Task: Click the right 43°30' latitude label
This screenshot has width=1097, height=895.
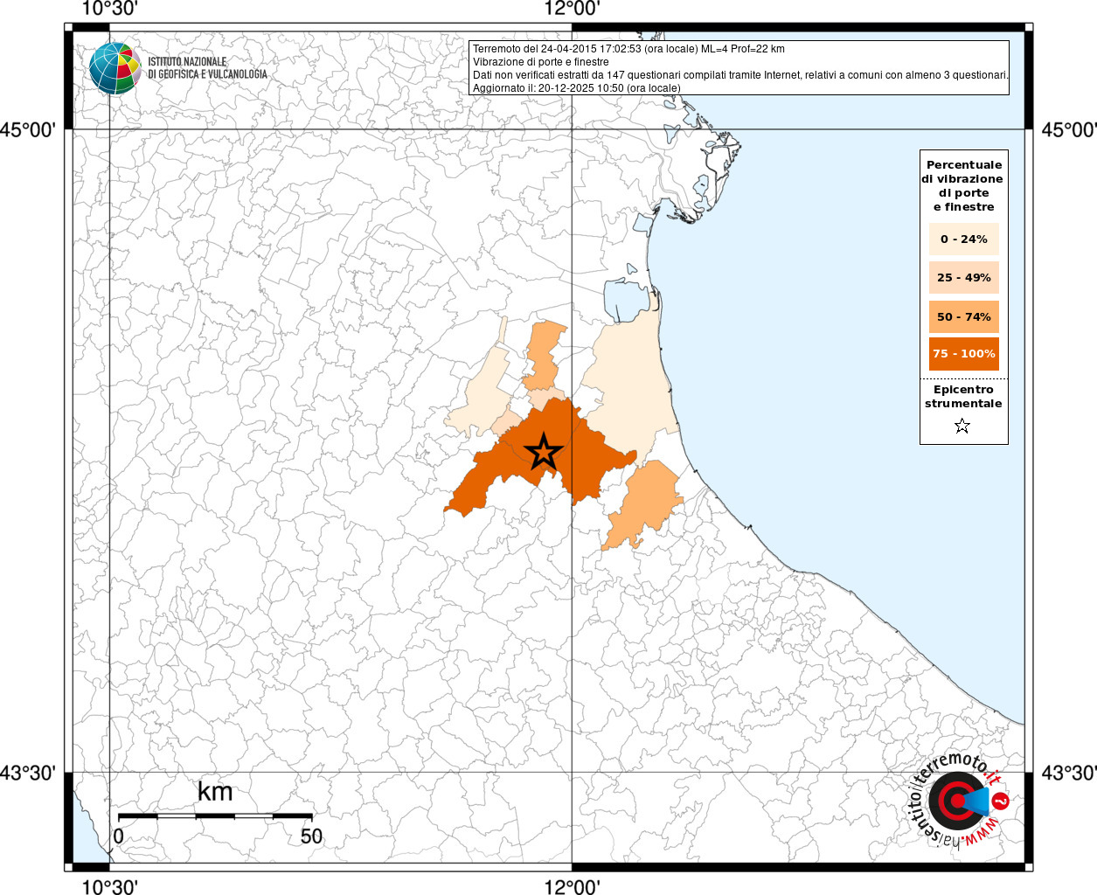Action: point(1068,773)
